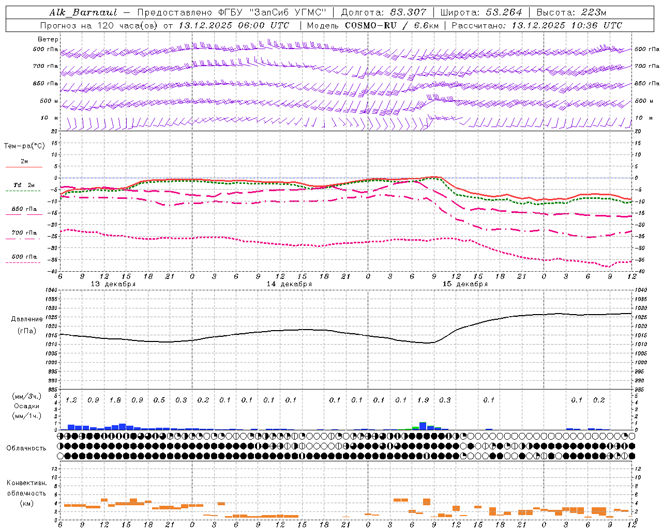This screenshot has width=662, height=529.
Task: Click the 10 м label left of wind barbs
Action: pyautogui.click(x=49, y=118)
